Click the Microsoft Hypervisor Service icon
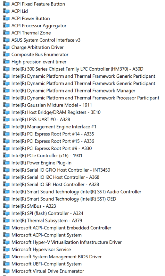Viewport: 165px width, 276px height. click(6, 249)
